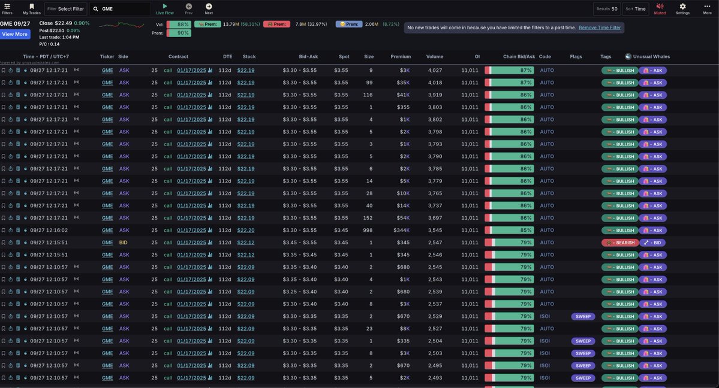Click the View More button

(15, 34)
